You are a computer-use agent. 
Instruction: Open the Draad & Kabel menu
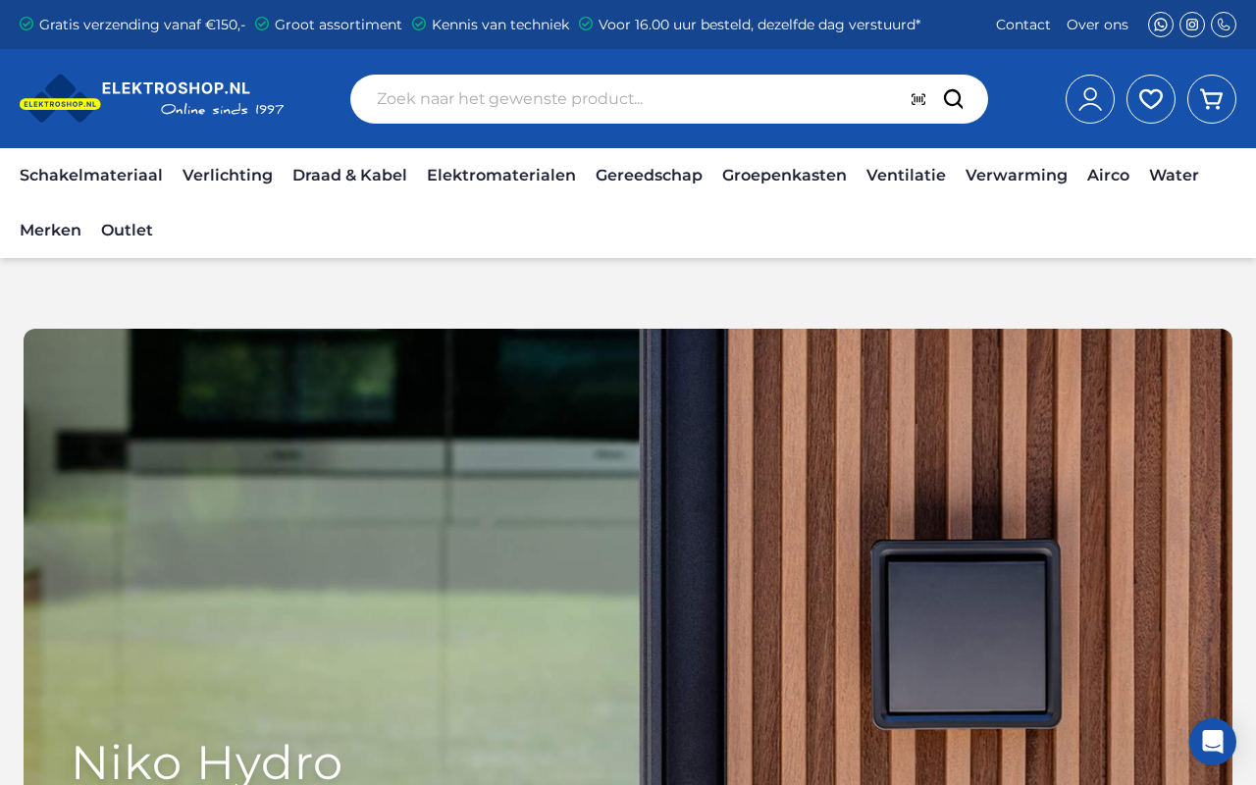click(x=349, y=176)
